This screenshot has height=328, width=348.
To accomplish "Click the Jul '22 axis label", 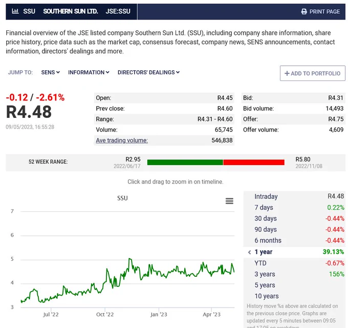I will (51, 315).
